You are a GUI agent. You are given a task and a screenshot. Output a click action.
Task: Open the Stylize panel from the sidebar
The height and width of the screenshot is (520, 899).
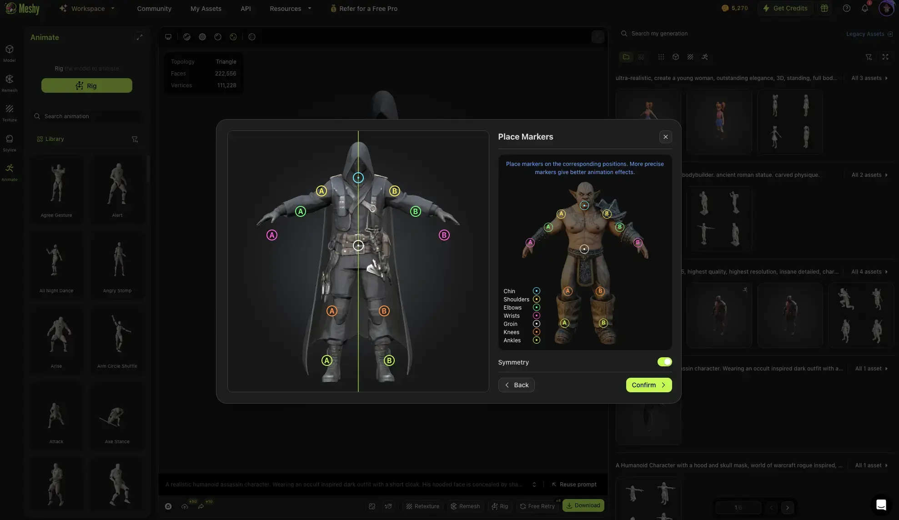pos(10,142)
